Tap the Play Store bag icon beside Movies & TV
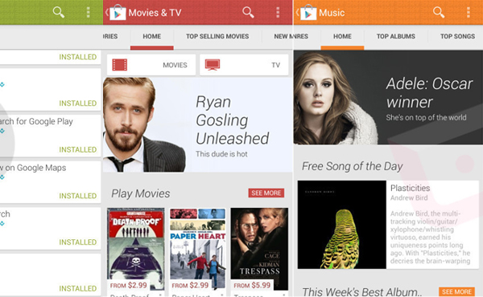 point(118,13)
